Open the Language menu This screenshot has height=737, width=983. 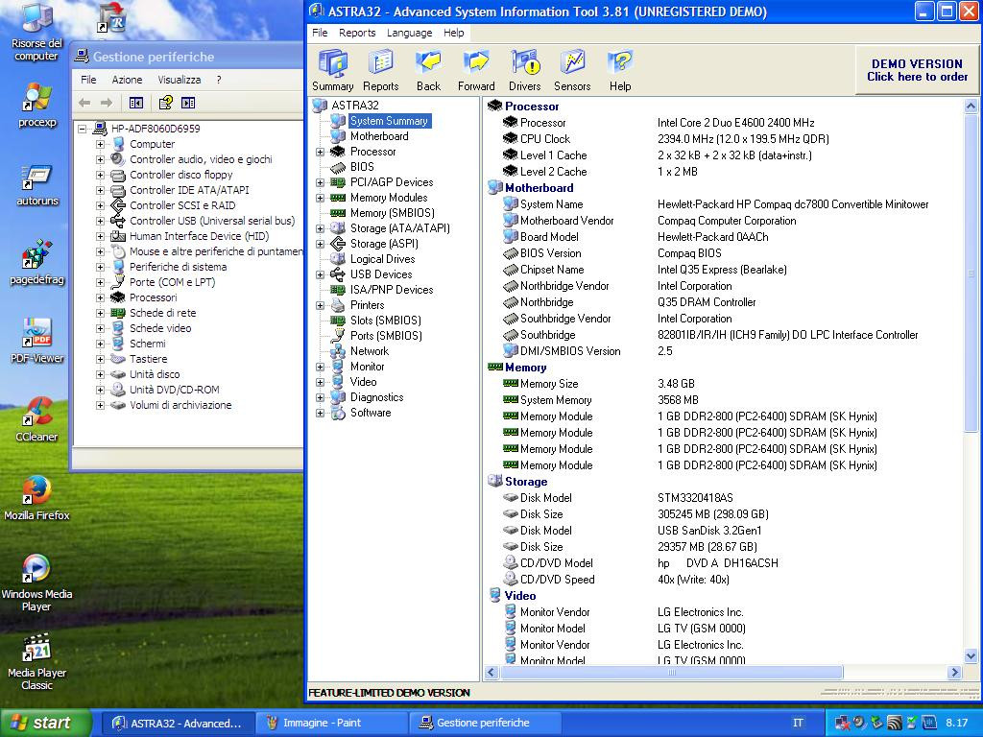409,33
